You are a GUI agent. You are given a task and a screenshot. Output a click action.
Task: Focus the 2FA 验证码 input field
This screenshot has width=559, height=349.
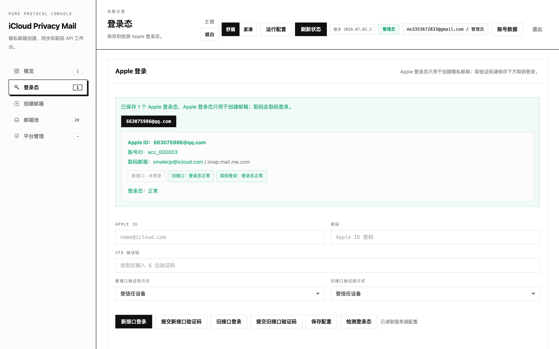(328, 265)
